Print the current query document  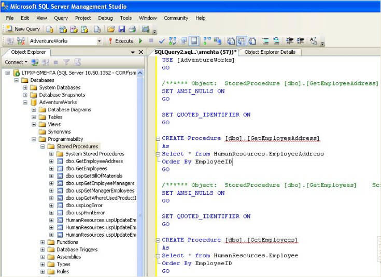point(132,29)
